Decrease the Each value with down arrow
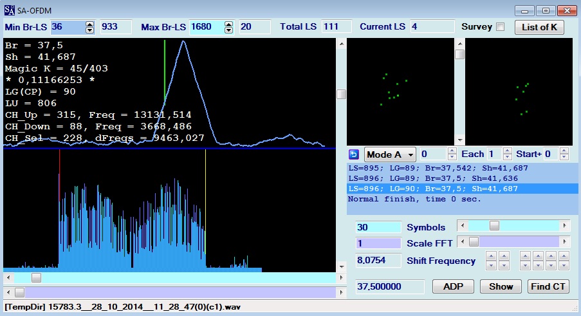Screen dimensions: 581x316 pyautogui.click(x=508, y=157)
